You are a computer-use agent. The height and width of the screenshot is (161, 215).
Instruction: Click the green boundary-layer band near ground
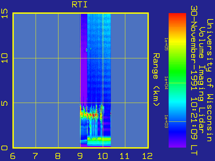(99, 139)
